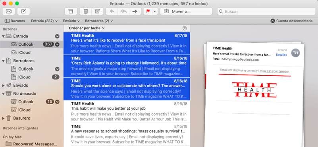Flag the selected messages red
The width and height of the screenshot is (318, 147).
[148, 11]
